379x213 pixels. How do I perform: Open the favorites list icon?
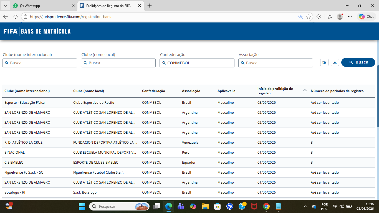tap(330, 17)
